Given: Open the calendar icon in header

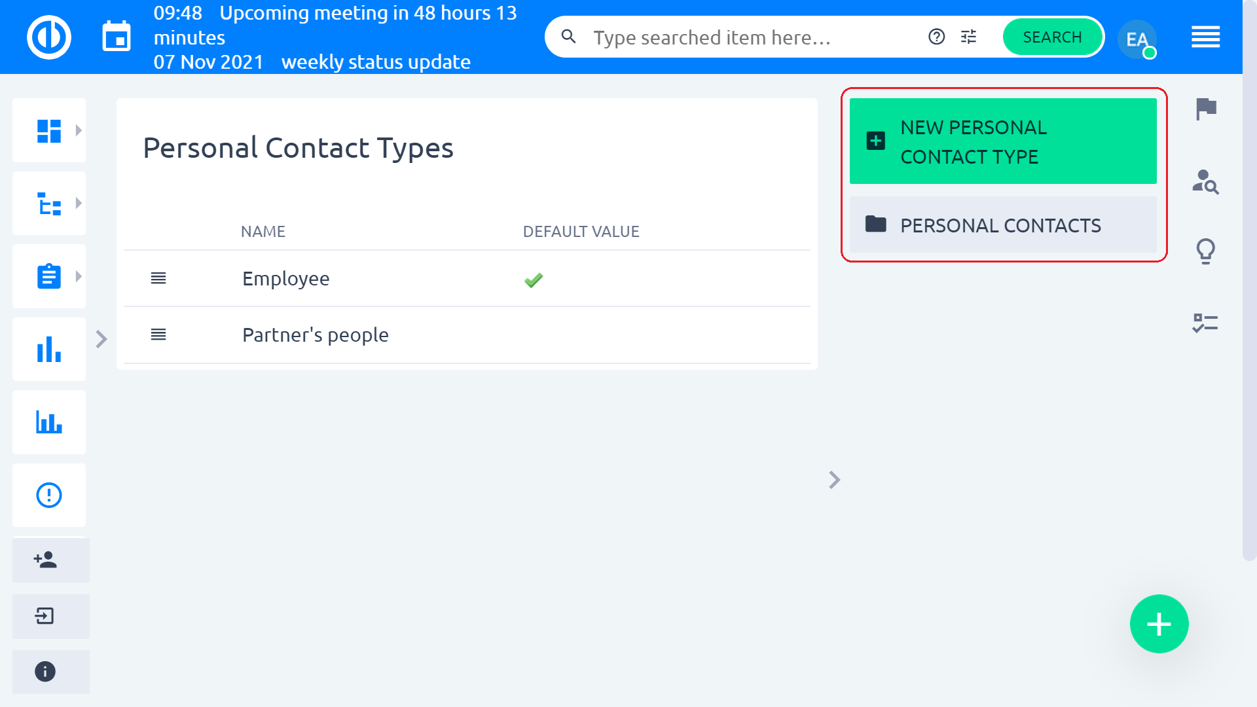Looking at the screenshot, I should click(117, 37).
